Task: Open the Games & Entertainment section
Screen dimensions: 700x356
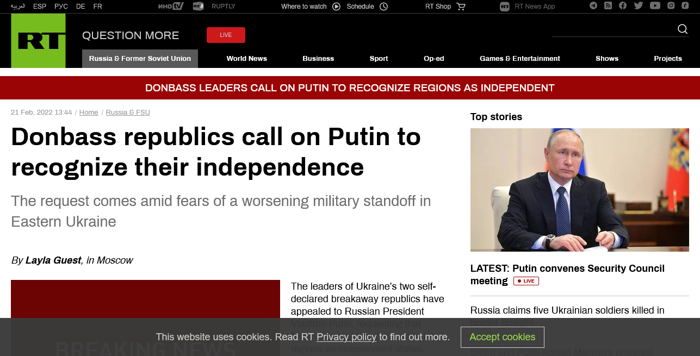Action: [x=520, y=59]
